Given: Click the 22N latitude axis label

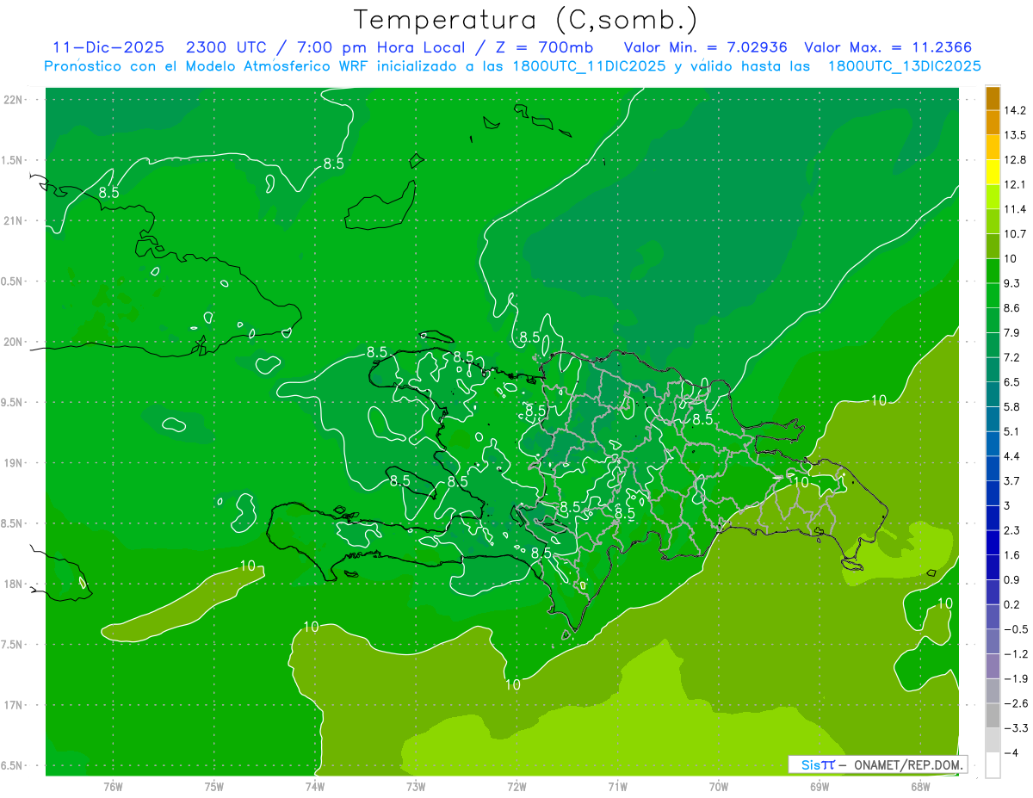Looking at the screenshot, I should [13, 100].
